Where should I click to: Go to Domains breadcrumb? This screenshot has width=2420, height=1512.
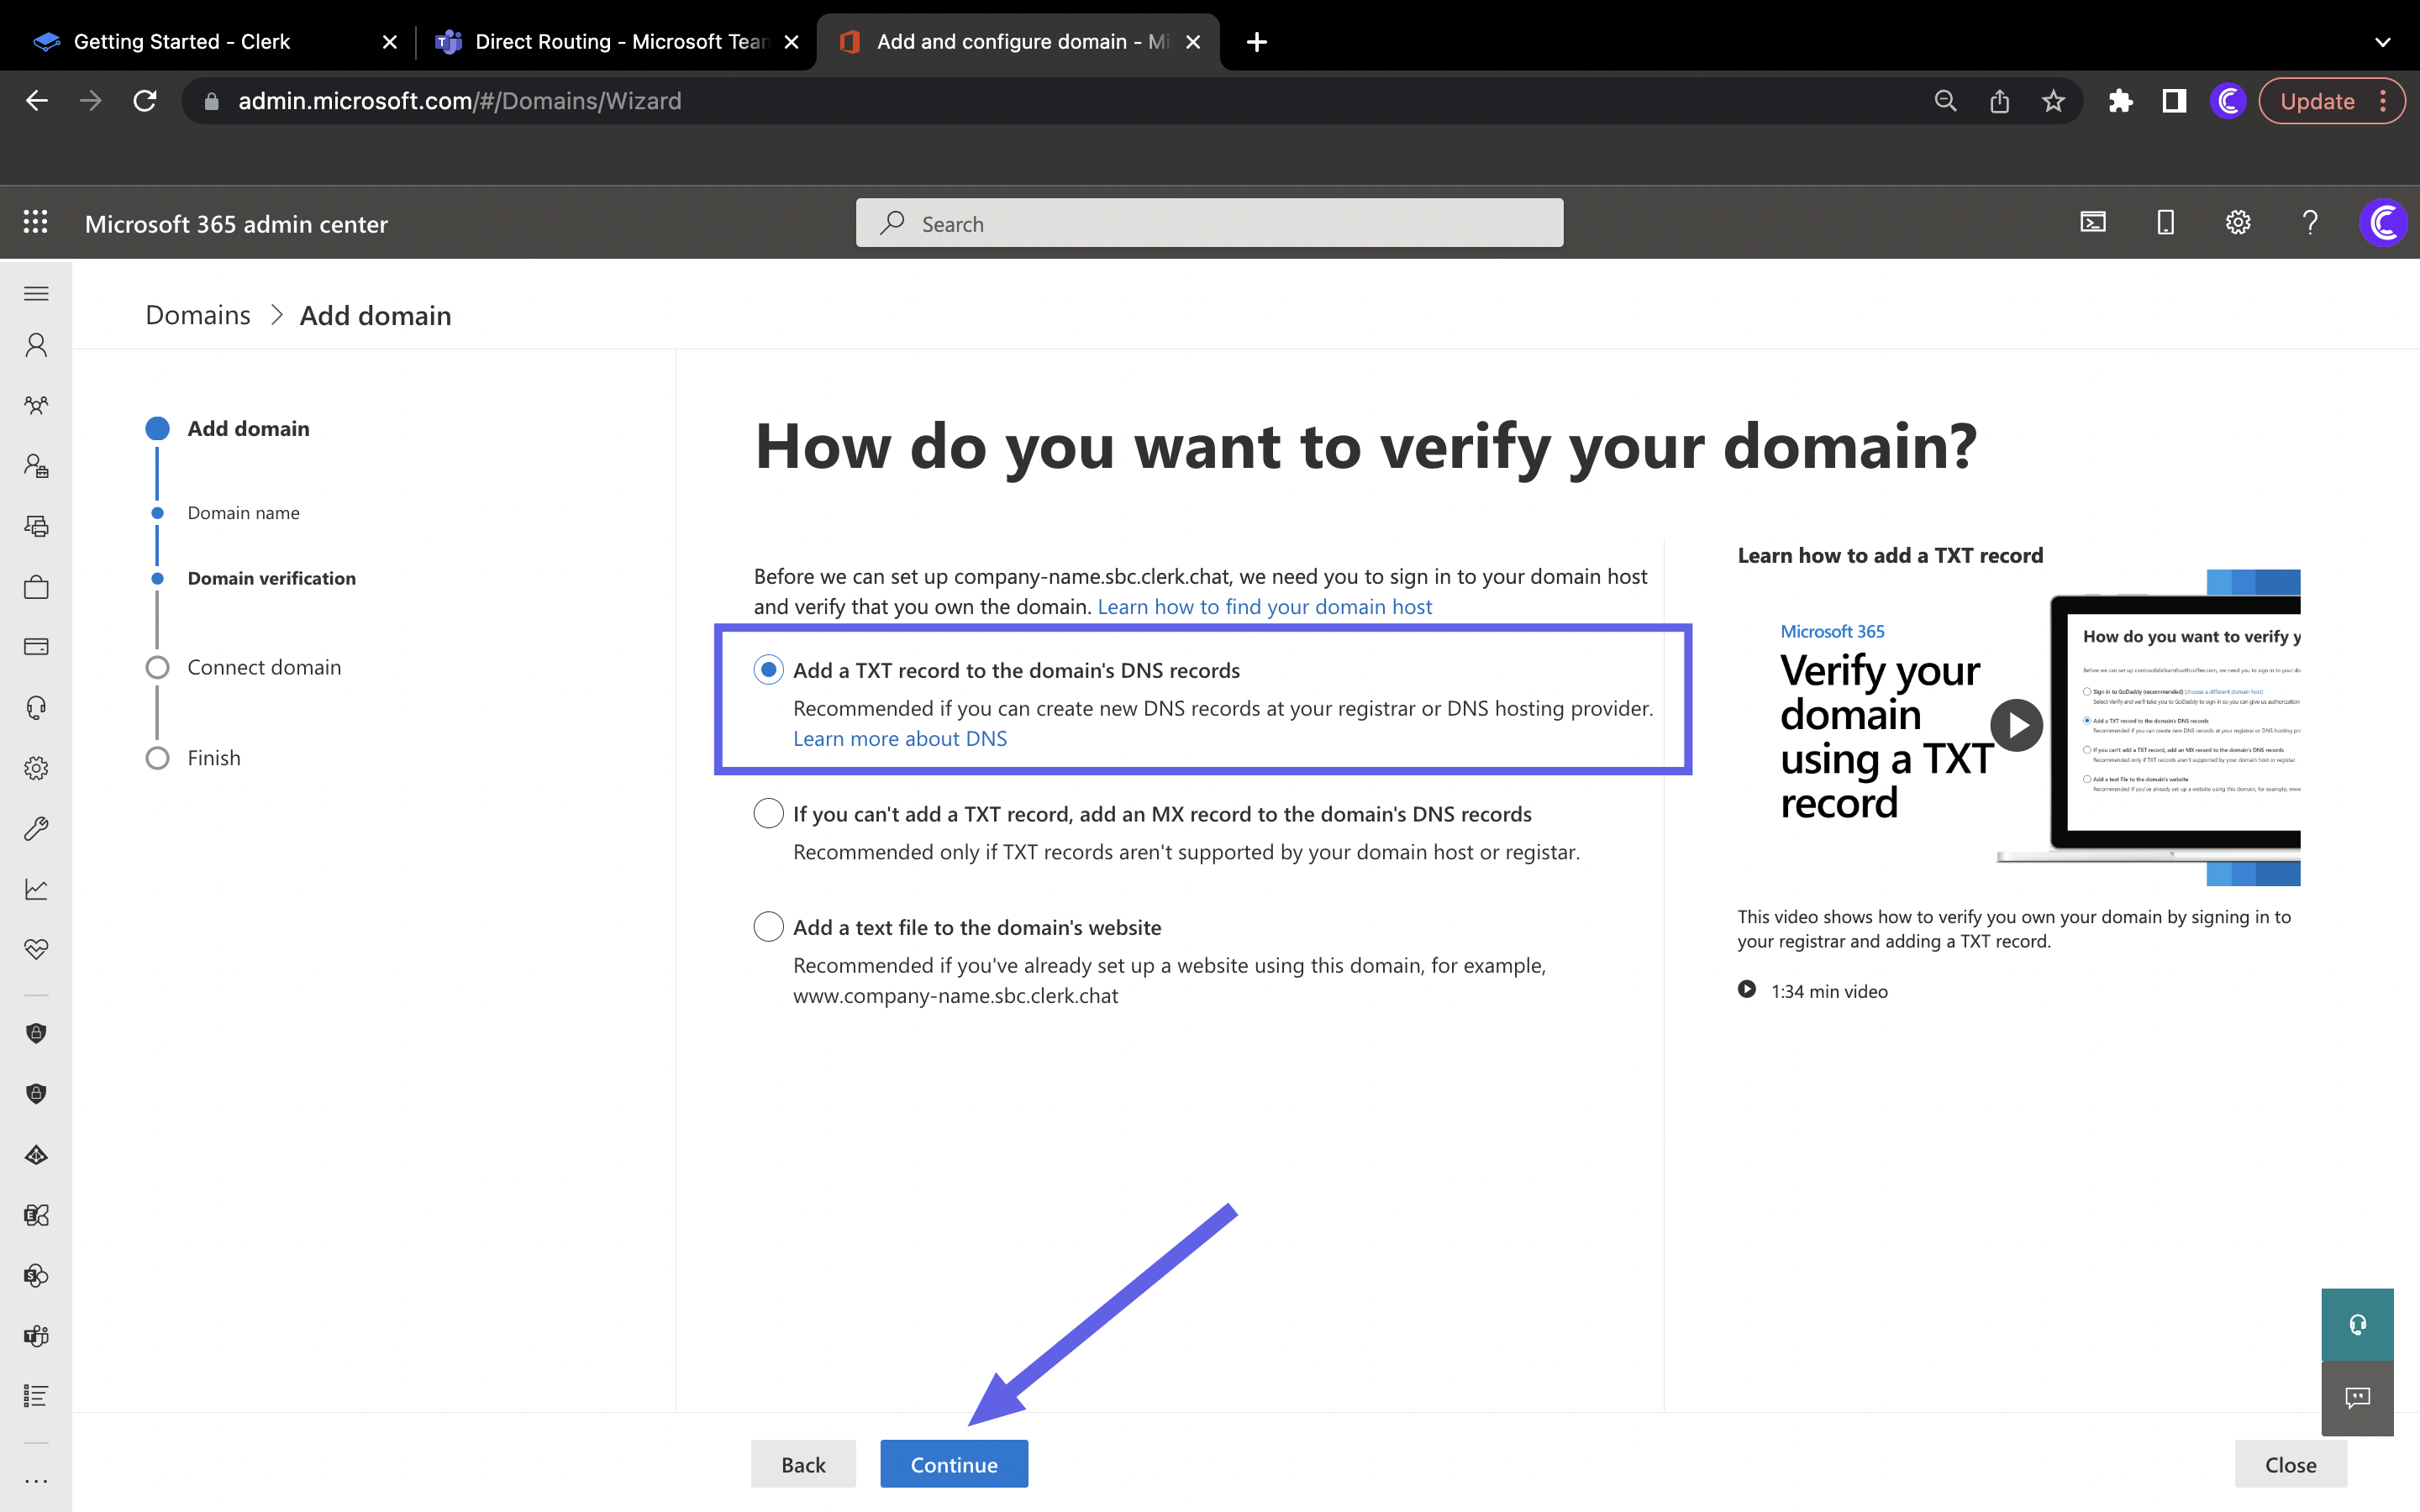tap(198, 315)
